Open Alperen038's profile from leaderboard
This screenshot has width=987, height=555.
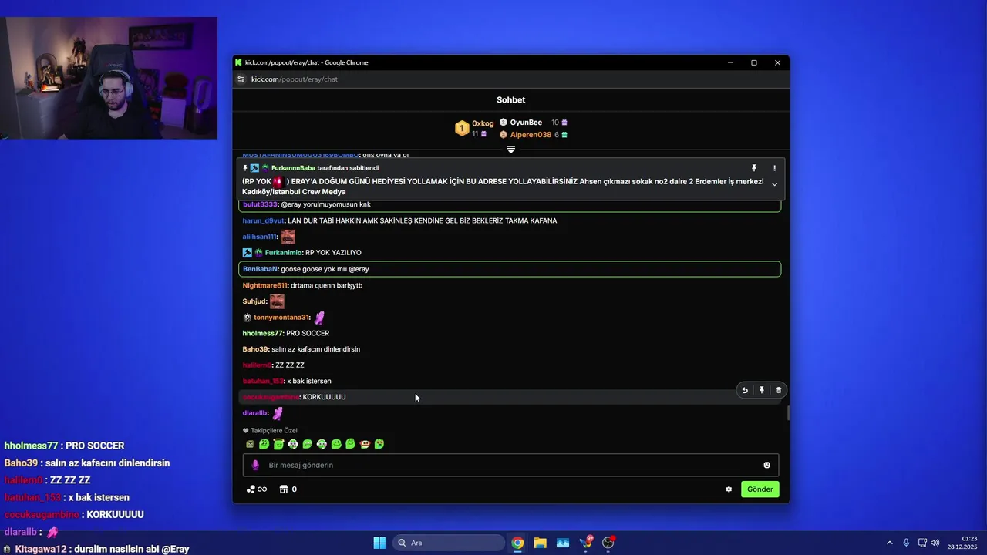coord(531,135)
